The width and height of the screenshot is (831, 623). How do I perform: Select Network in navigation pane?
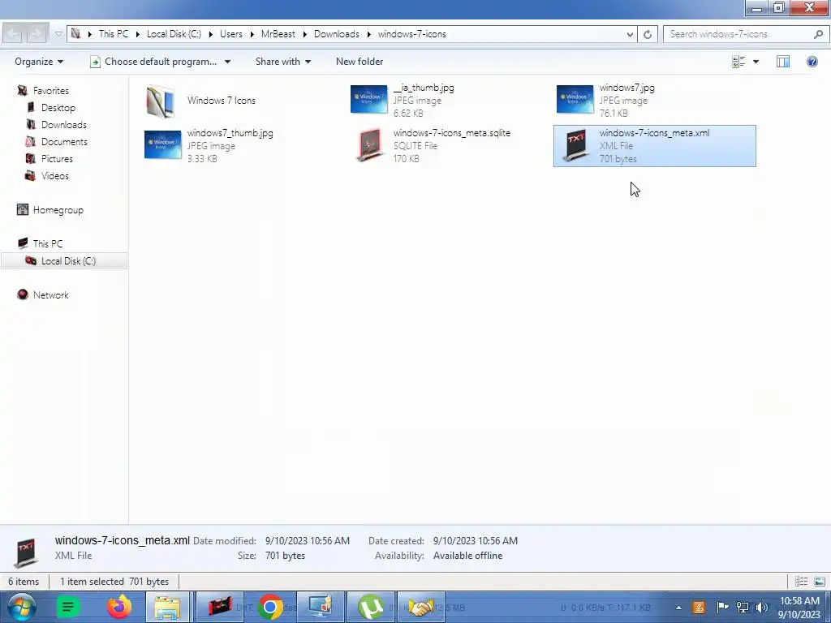point(50,295)
